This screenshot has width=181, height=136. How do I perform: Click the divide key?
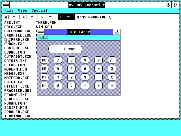99,60
